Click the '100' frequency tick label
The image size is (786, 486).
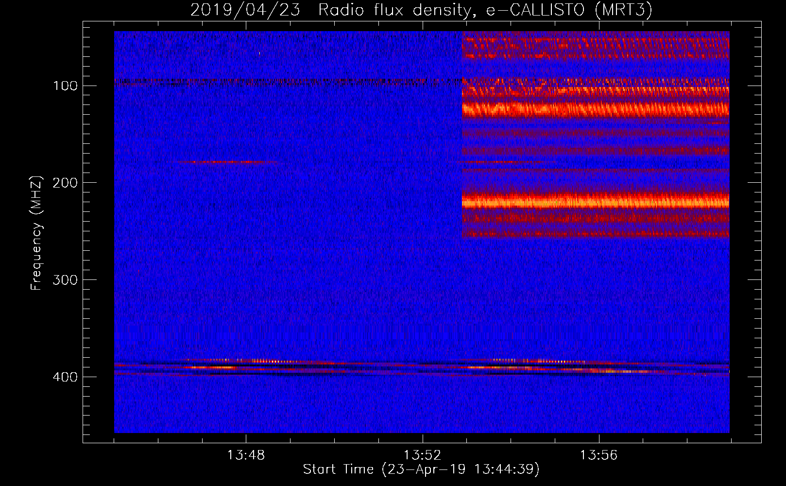click(66, 86)
